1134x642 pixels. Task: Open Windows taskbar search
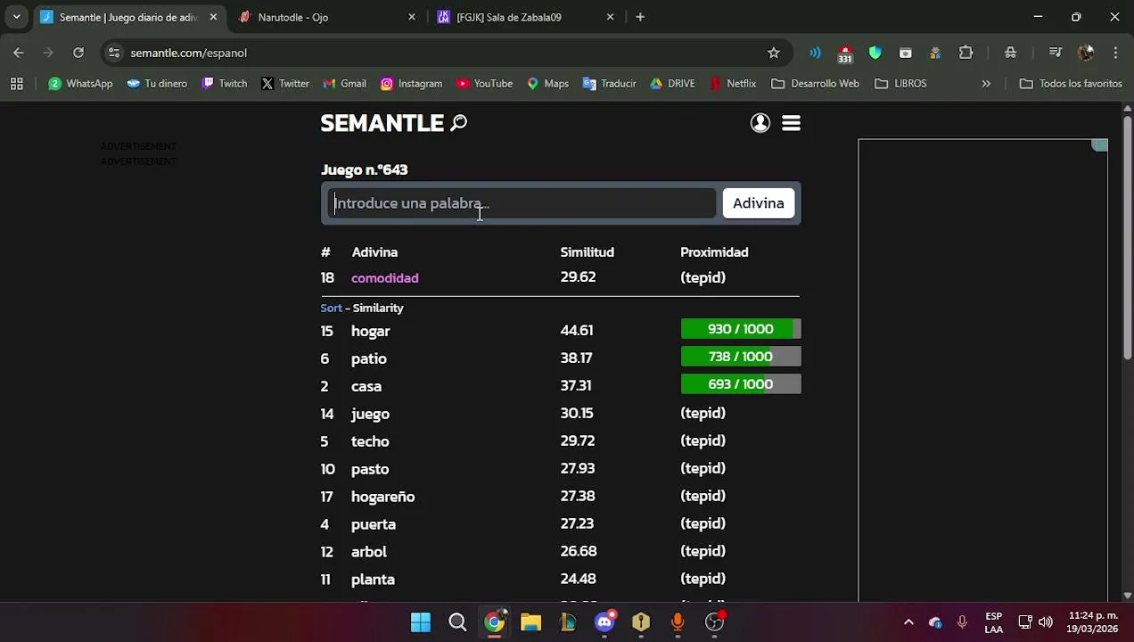click(x=457, y=622)
